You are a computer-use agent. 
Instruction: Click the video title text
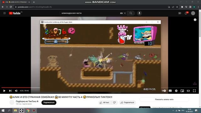(x=61, y=97)
